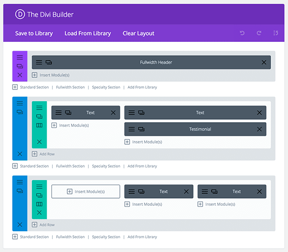Viewport: 288px width, 252px height.
Task: Delete the last blue section
Action: point(20,225)
